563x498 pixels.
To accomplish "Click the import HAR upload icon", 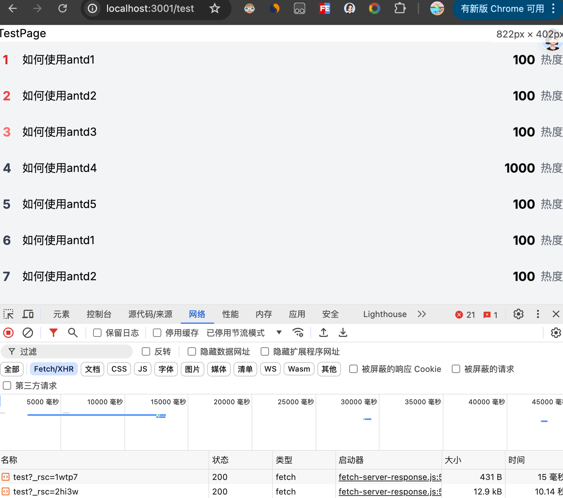I will point(324,333).
